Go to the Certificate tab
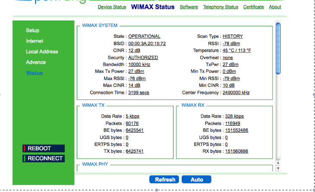 pyautogui.click(x=253, y=7)
